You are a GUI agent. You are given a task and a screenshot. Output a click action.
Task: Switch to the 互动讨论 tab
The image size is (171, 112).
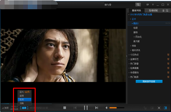coord(153,10)
